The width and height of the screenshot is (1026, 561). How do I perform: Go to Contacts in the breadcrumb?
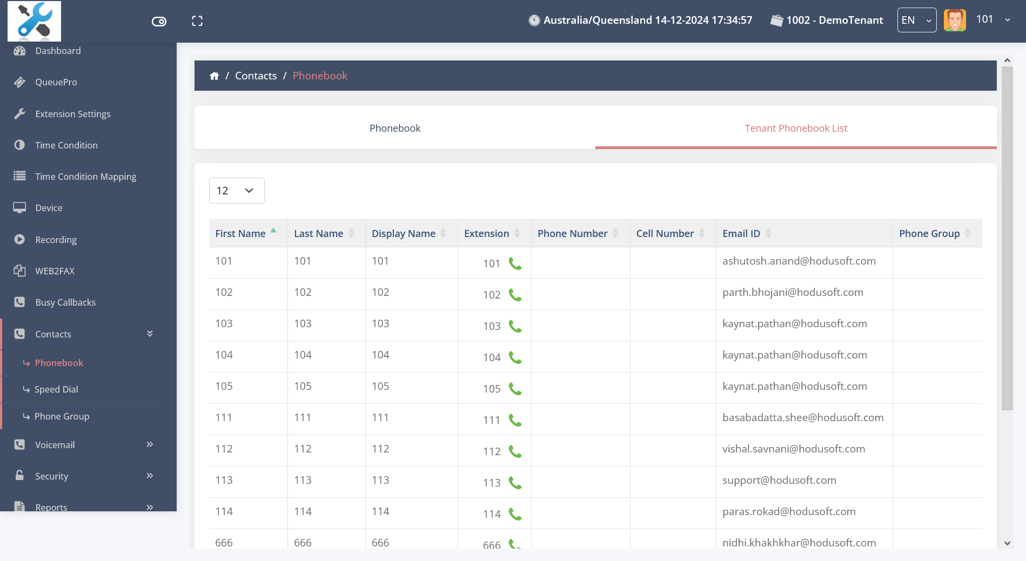point(256,76)
